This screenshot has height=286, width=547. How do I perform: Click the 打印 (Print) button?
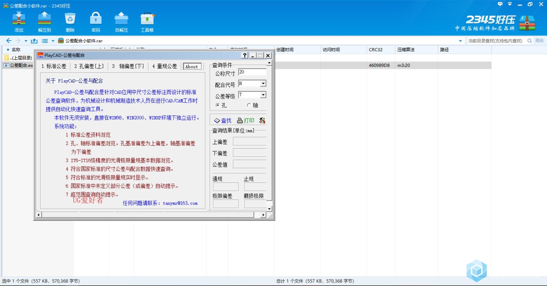coord(246,120)
